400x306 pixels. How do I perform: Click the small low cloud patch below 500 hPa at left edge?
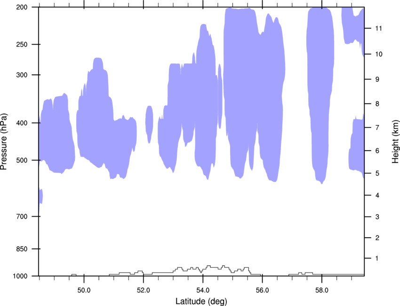click(x=40, y=196)
